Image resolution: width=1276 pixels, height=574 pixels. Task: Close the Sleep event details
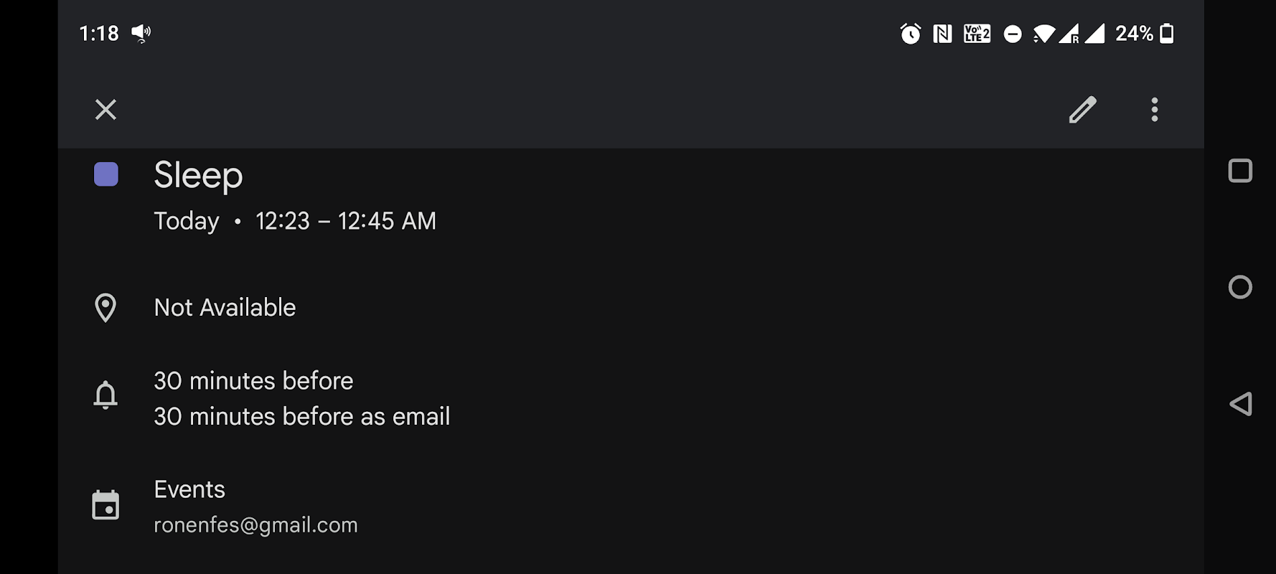[x=105, y=110]
